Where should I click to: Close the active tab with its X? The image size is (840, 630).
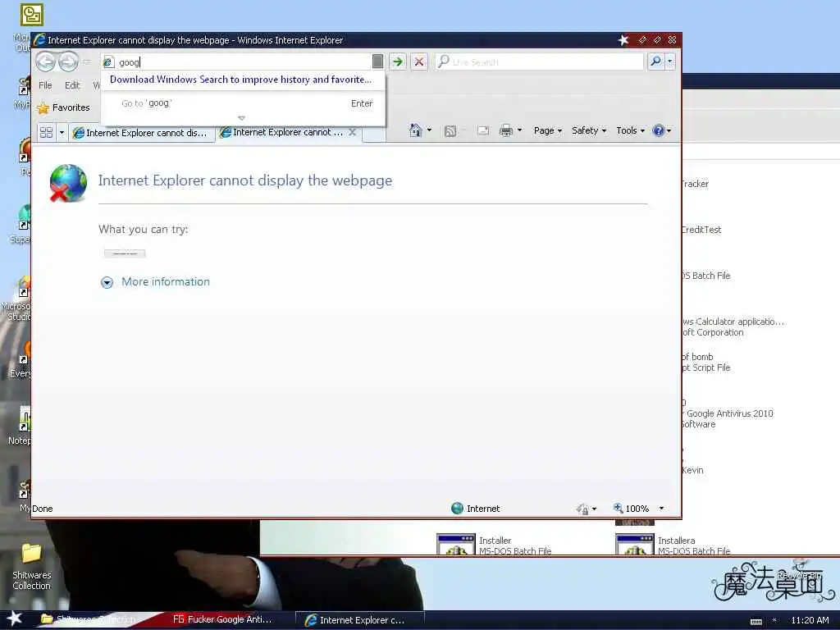coord(352,132)
